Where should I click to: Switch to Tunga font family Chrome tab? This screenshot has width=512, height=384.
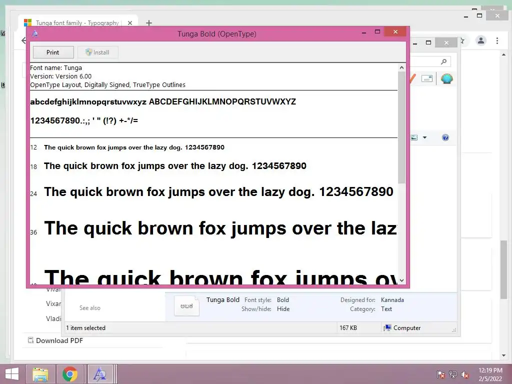tap(77, 23)
